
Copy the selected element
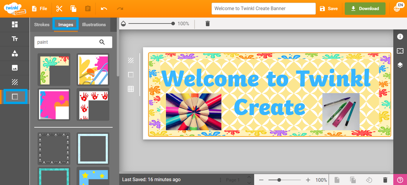coord(73,9)
